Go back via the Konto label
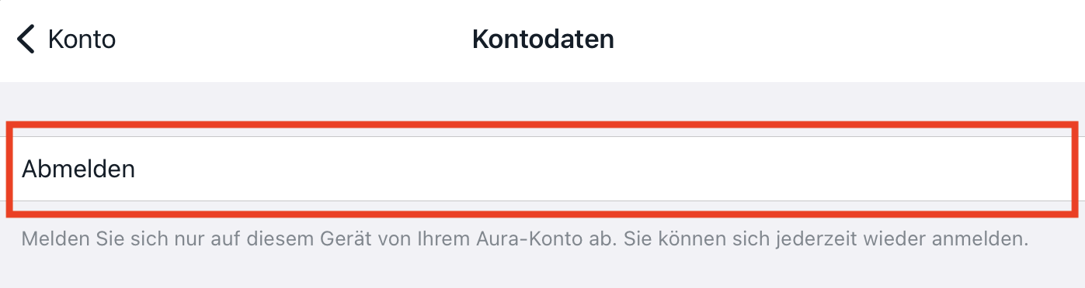1085x288 pixels. [82, 39]
